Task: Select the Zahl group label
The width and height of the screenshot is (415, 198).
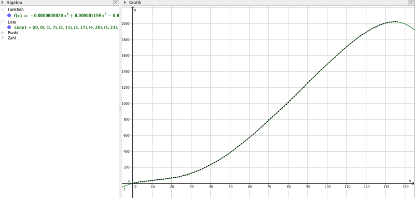Action: click(12, 38)
